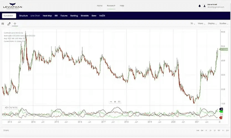Open the notifications bell
This screenshot has width=231, height=138.
click(200, 6)
